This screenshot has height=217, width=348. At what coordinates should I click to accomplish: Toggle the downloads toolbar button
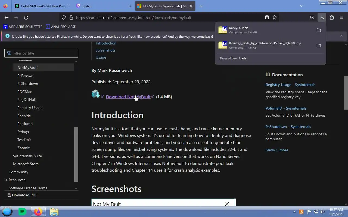pos(322,18)
